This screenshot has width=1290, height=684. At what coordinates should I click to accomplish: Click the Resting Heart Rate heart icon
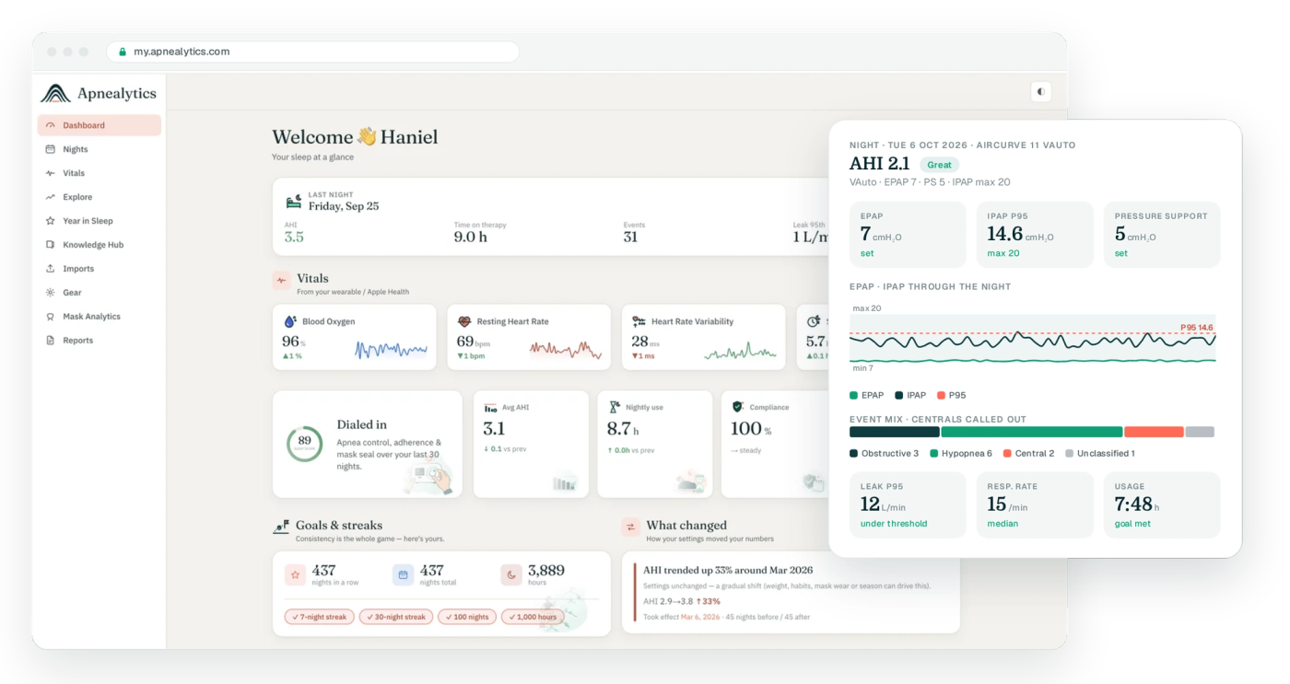(464, 321)
